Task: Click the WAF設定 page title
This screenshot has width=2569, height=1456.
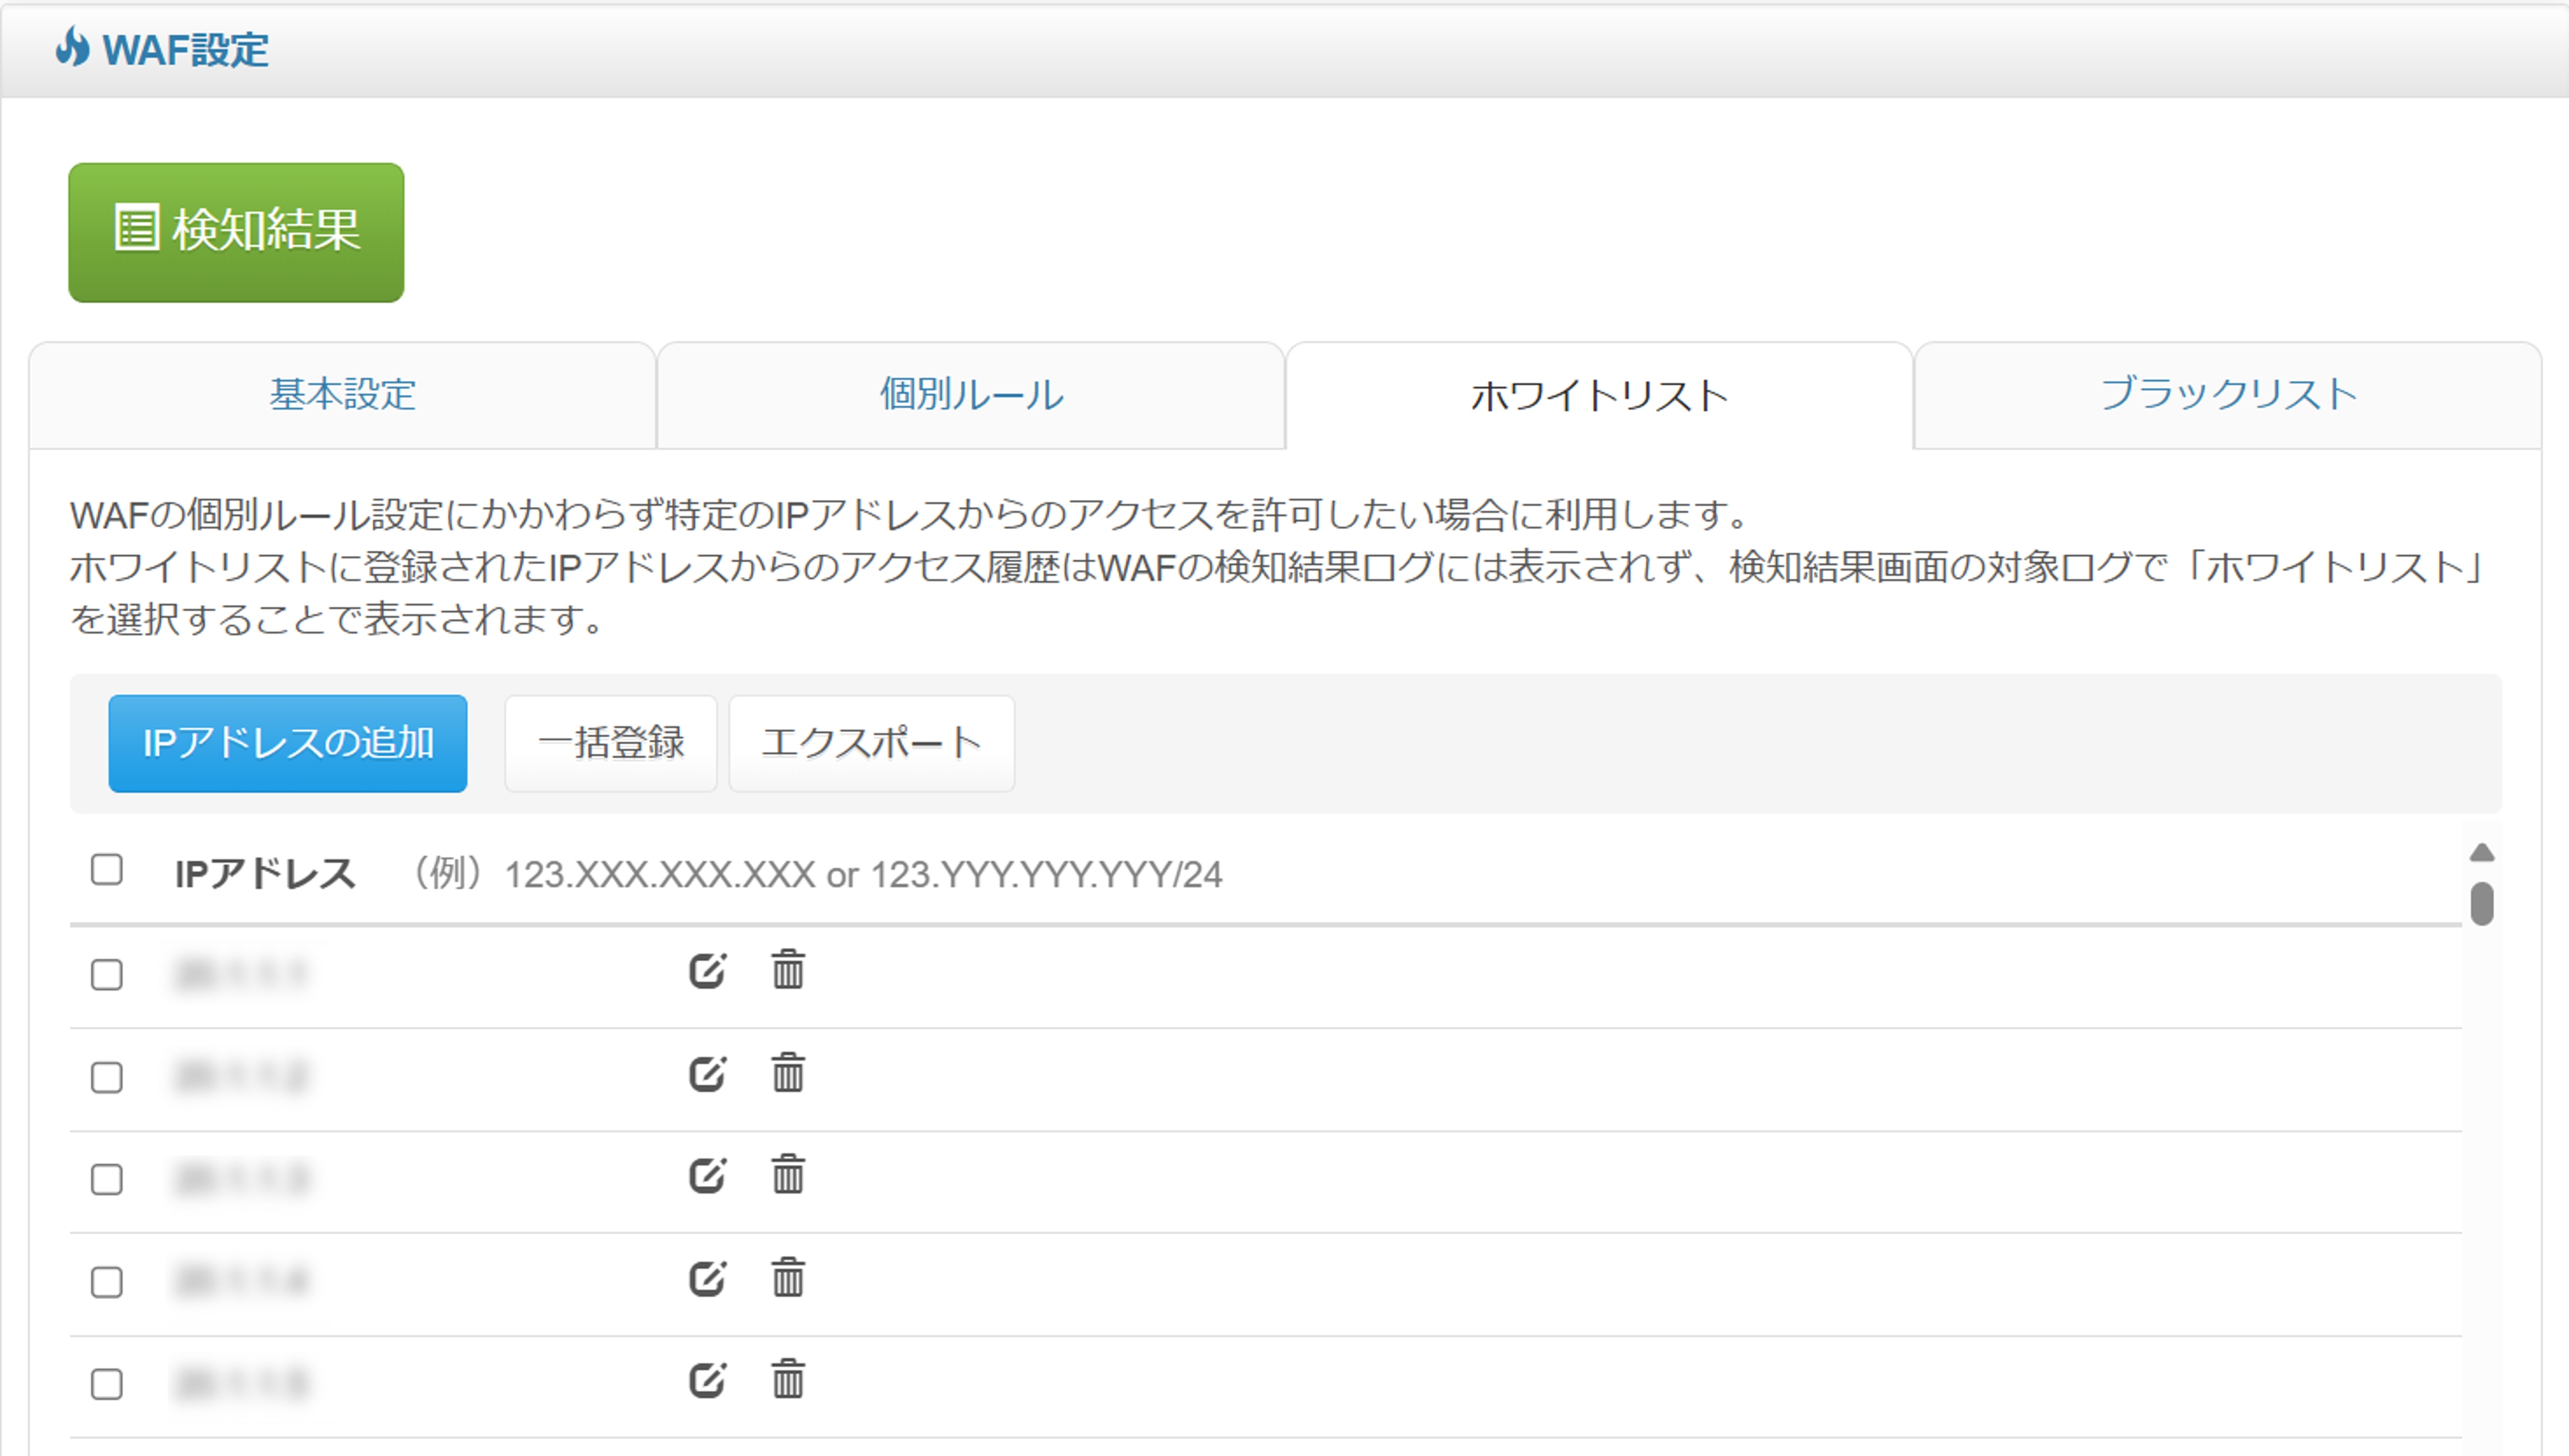Action: (x=185, y=49)
